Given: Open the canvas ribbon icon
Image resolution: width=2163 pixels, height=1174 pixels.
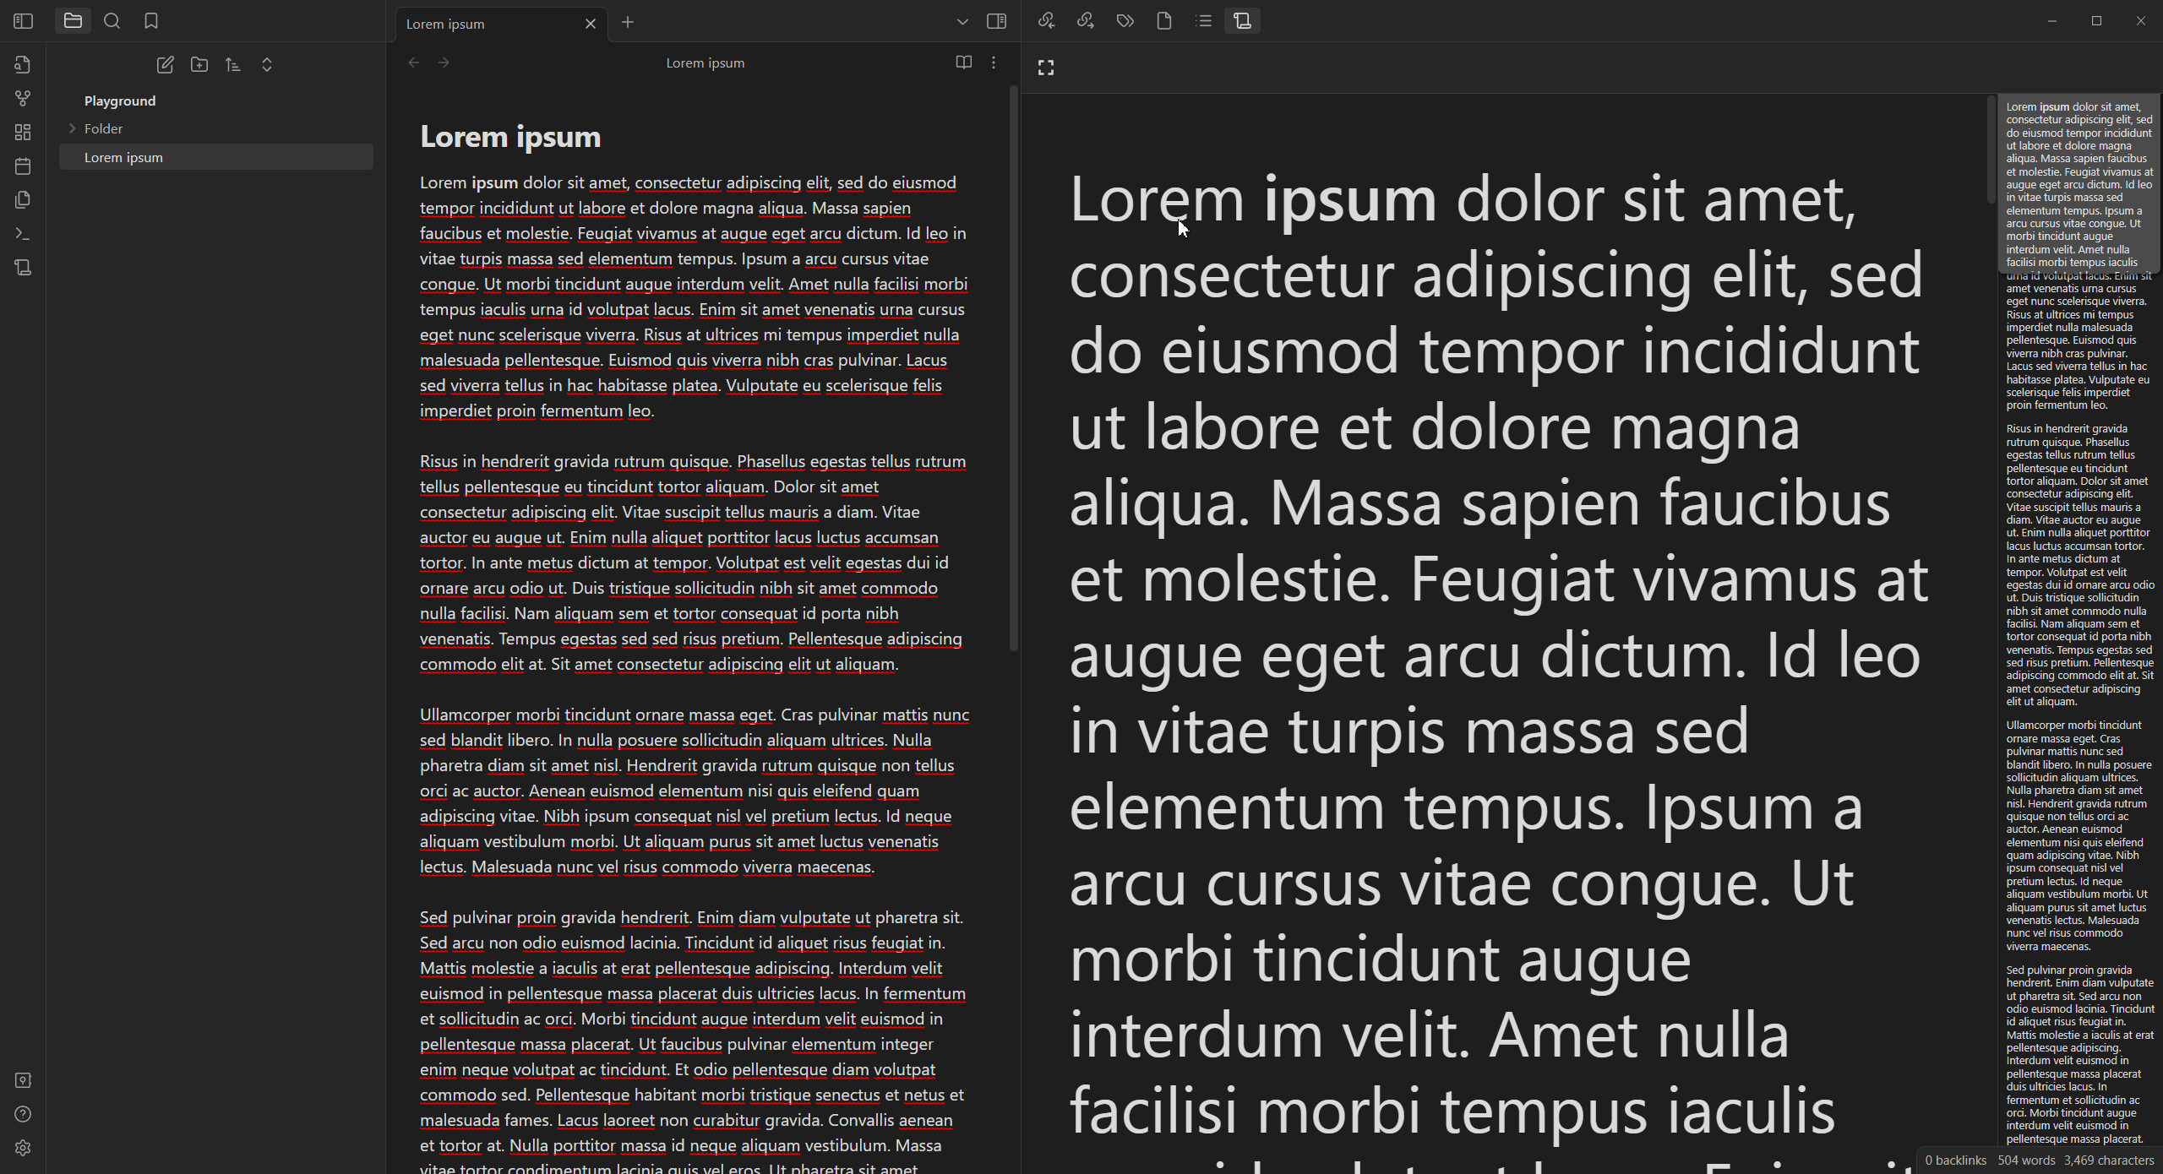Looking at the screenshot, I should click(x=23, y=133).
